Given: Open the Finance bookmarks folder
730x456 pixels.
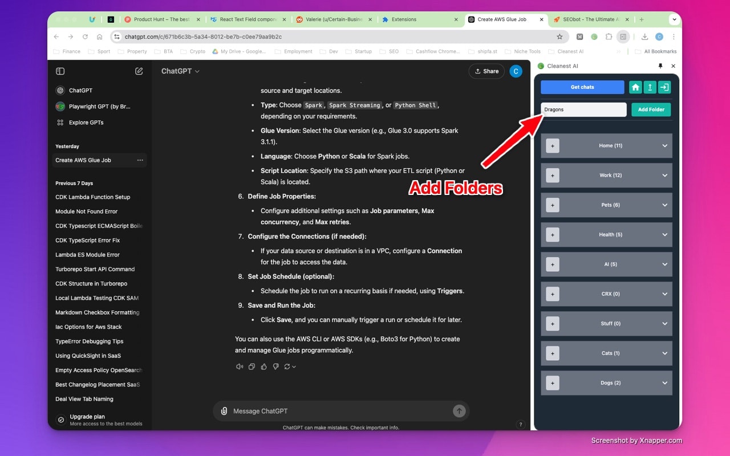Looking at the screenshot, I should (67, 51).
